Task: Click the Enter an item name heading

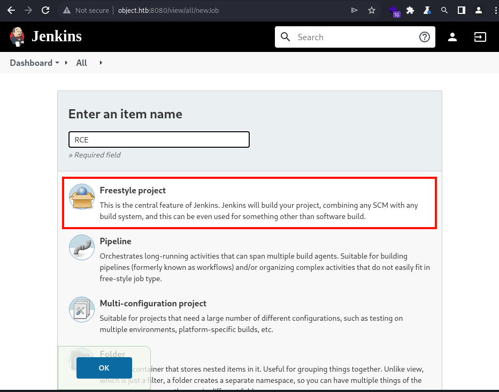Action: (125, 114)
